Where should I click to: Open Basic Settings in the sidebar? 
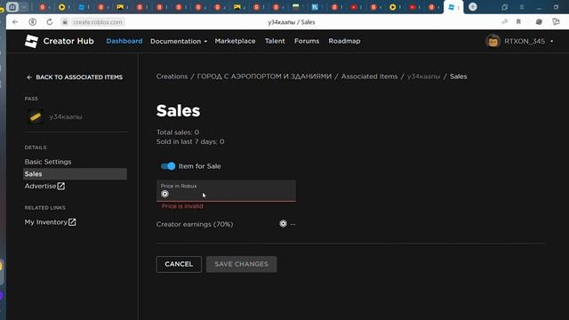pyautogui.click(x=48, y=162)
